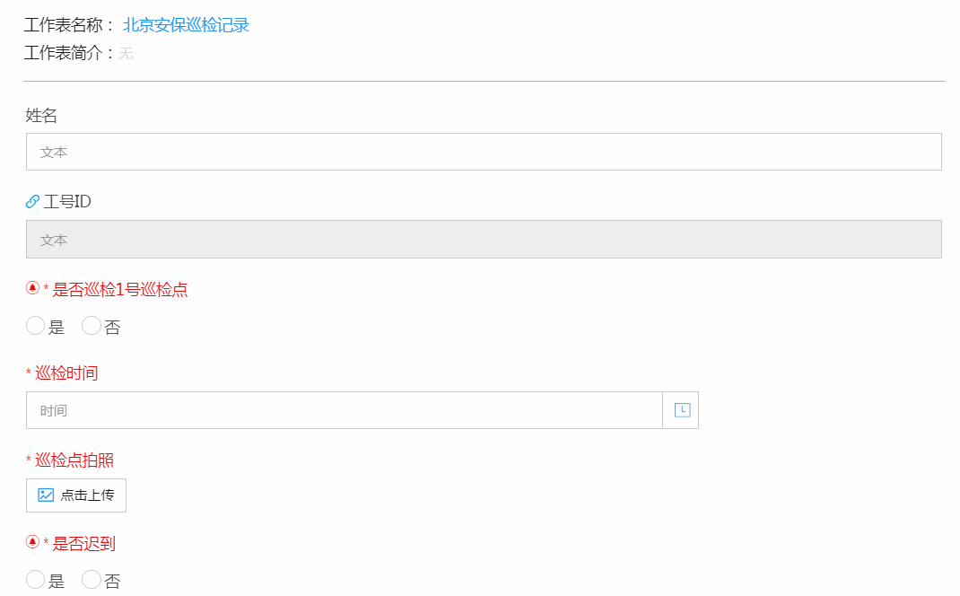Click the 点击上传 upload button

[x=76, y=495]
